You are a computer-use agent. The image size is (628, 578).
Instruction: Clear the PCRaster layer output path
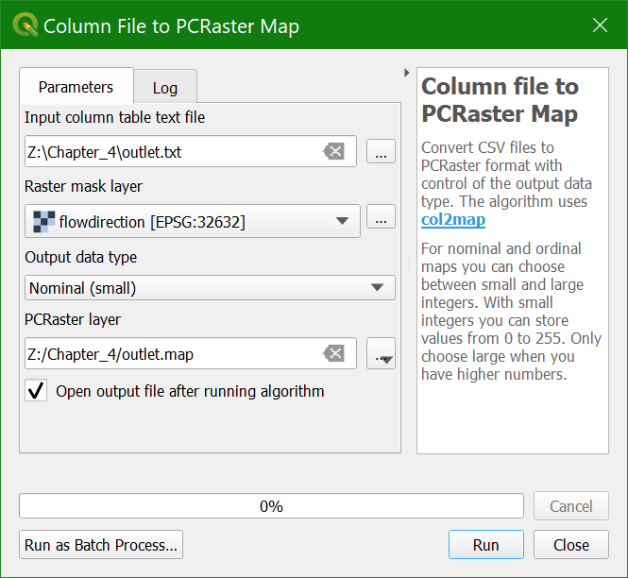click(333, 353)
